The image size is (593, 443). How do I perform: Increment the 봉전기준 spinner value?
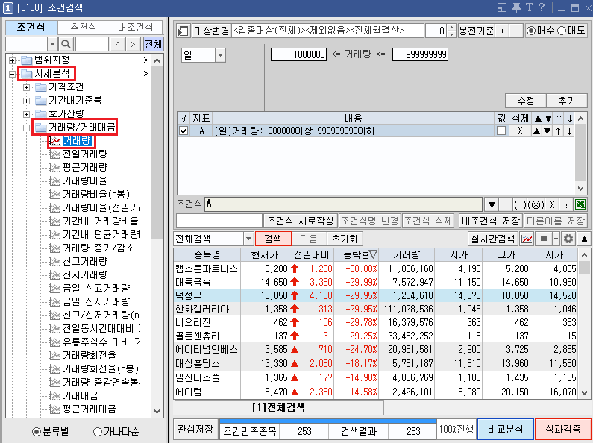(451, 28)
